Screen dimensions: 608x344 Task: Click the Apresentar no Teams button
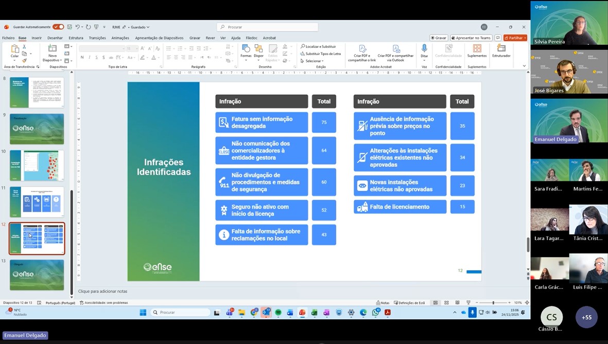click(x=471, y=38)
